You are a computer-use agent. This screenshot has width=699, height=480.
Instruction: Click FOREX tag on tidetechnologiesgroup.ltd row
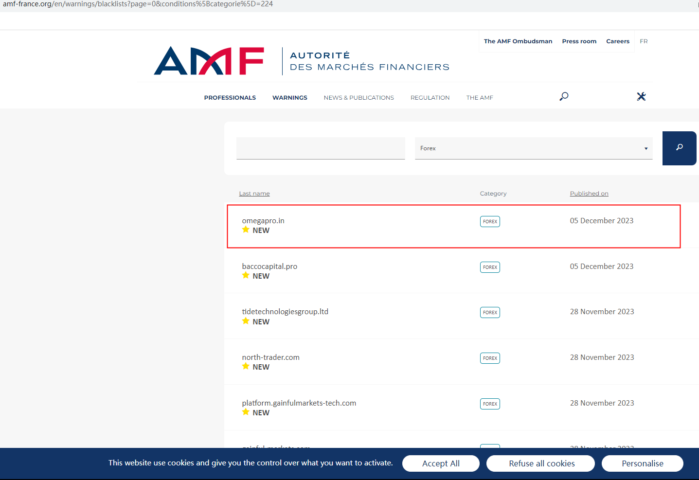pyautogui.click(x=490, y=312)
